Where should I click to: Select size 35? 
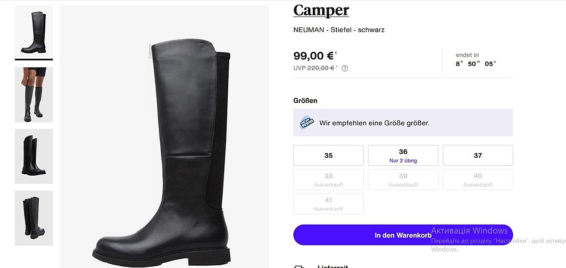[x=328, y=155]
